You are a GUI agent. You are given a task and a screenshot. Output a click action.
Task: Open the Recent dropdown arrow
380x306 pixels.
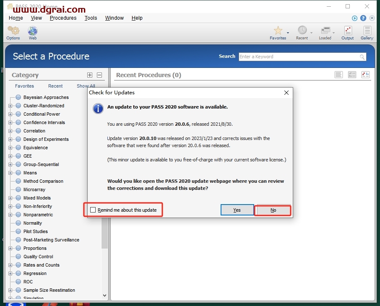311,33
